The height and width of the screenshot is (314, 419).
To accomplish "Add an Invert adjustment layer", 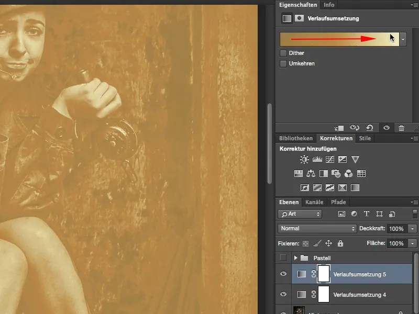I will (304, 187).
